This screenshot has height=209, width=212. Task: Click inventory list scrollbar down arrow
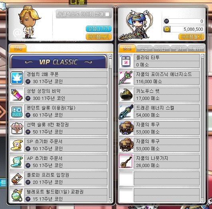pos(202,200)
